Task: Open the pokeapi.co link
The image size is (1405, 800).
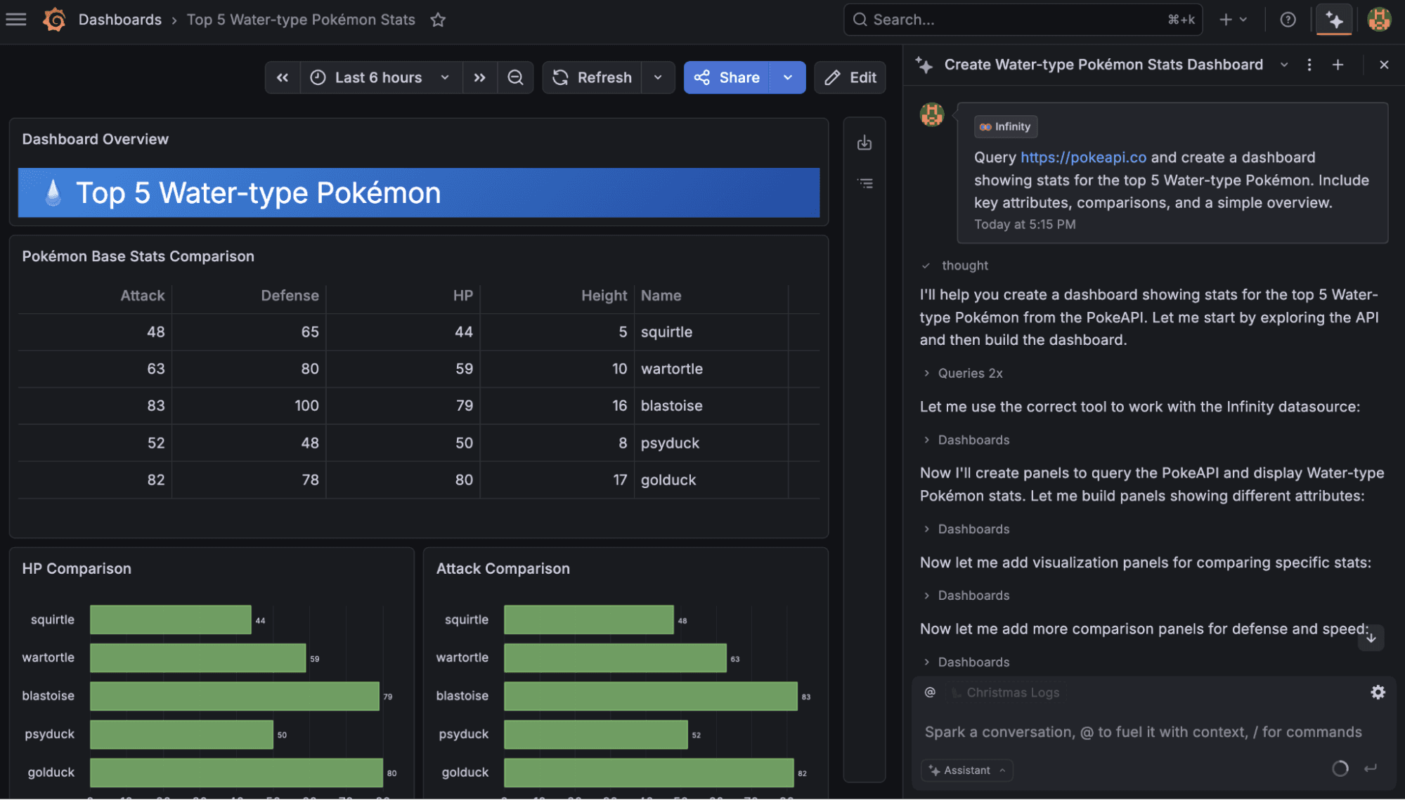Action: pos(1082,157)
